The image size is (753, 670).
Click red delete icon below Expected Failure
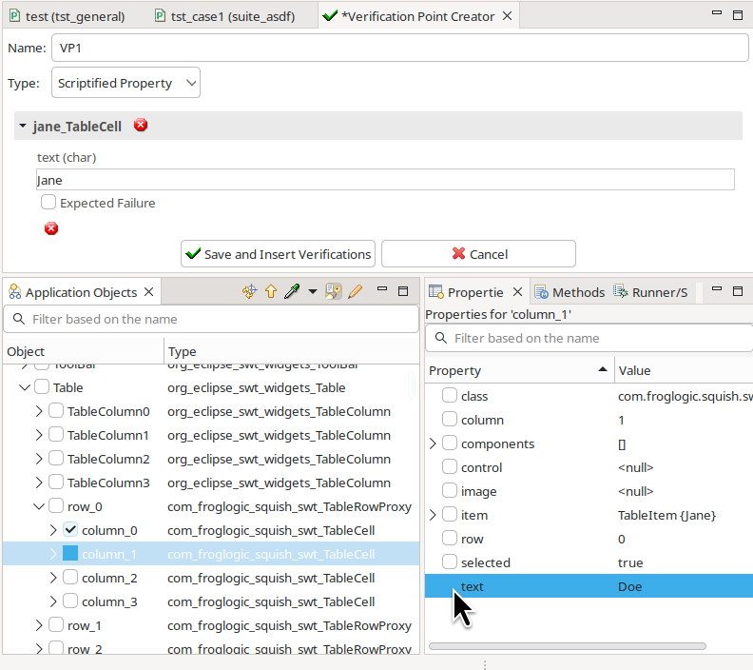(51, 228)
